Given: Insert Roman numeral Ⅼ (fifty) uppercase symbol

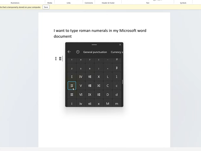Looking at the screenshot, I should pyautogui.click(x=108, y=77).
